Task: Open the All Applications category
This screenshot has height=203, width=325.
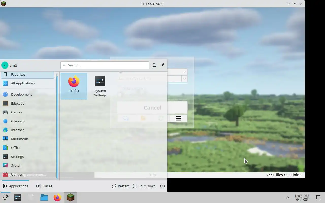Action: tap(27, 83)
